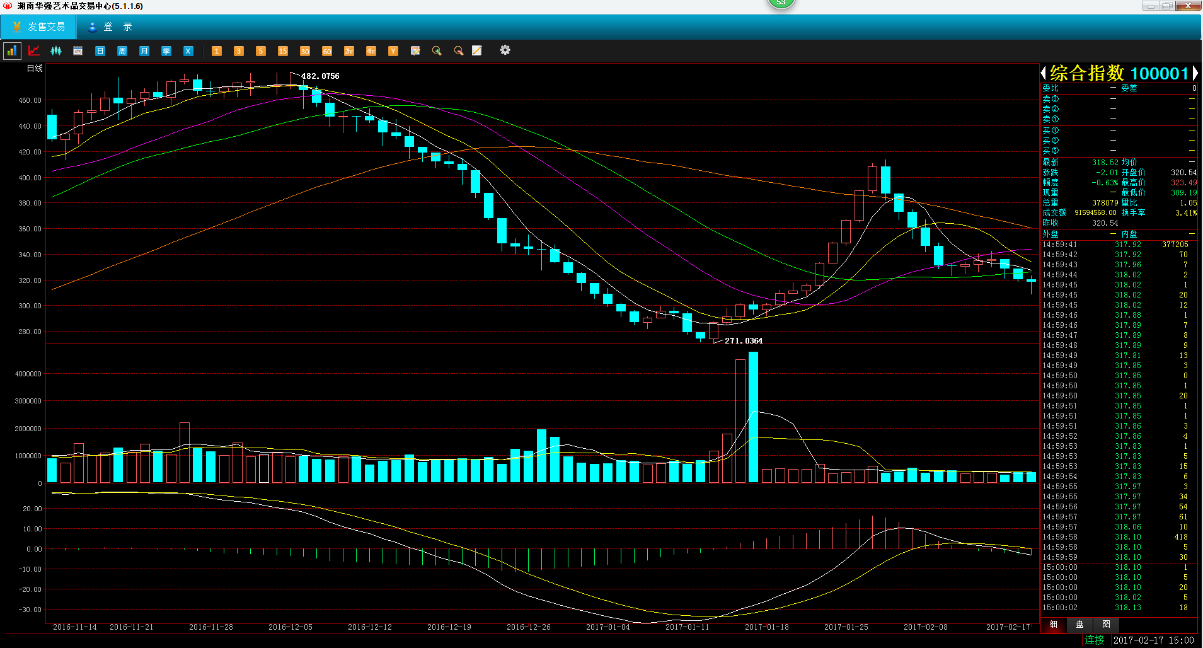
Task: Open the calendar icon in toolbar
Action: (78, 51)
